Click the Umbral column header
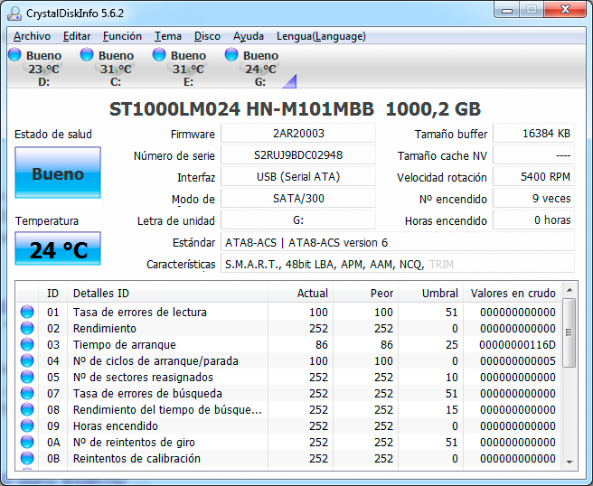The width and height of the screenshot is (593, 486). coord(440,293)
